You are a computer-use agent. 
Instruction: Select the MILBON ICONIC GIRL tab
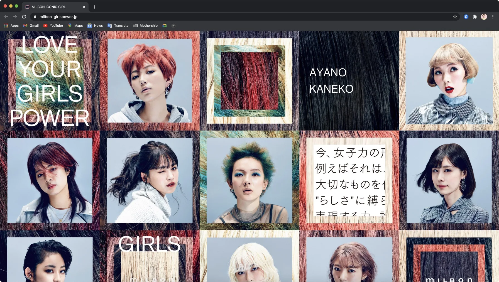pyautogui.click(x=55, y=7)
